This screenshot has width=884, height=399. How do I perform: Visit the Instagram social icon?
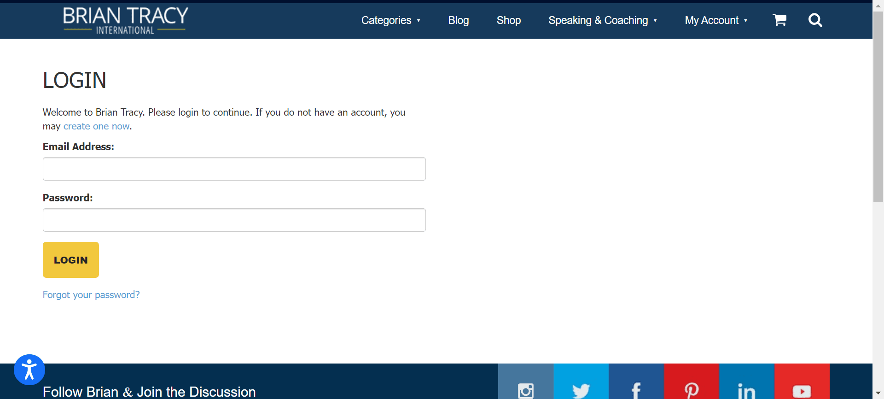tap(525, 386)
